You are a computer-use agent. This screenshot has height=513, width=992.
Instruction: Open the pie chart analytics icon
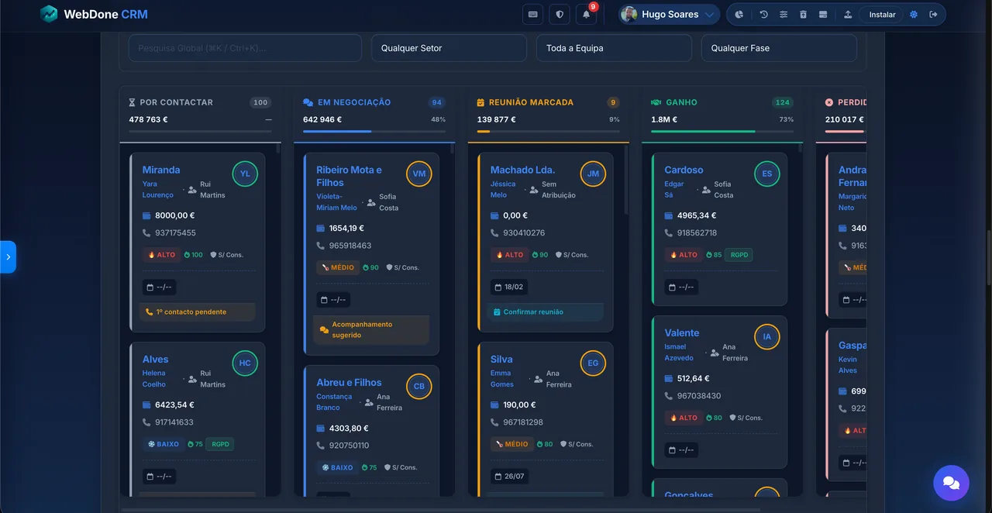(739, 14)
